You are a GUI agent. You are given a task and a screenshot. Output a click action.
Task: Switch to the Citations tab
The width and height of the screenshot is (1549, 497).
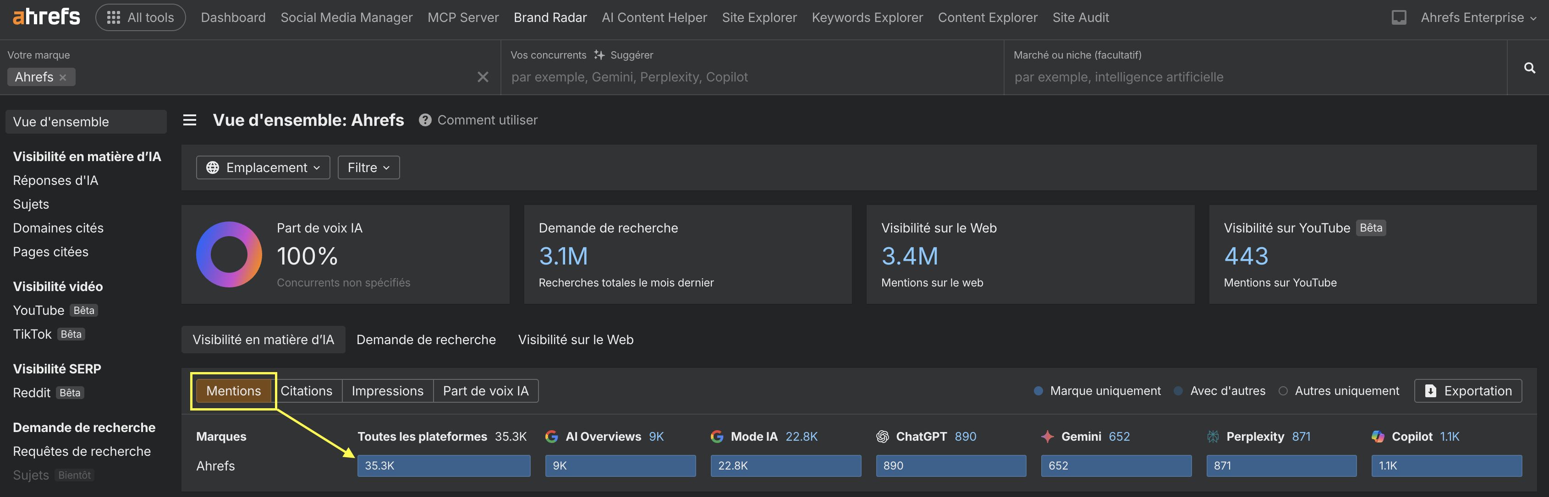(x=306, y=391)
